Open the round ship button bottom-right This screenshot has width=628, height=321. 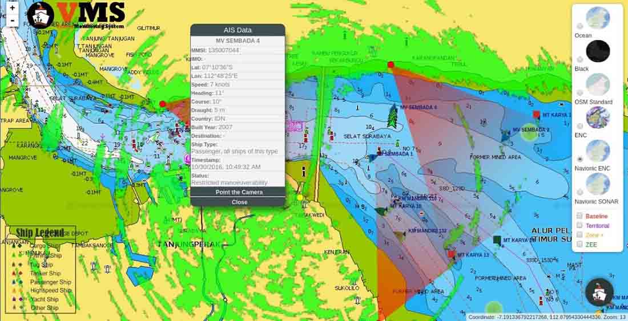[x=599, y=292]
